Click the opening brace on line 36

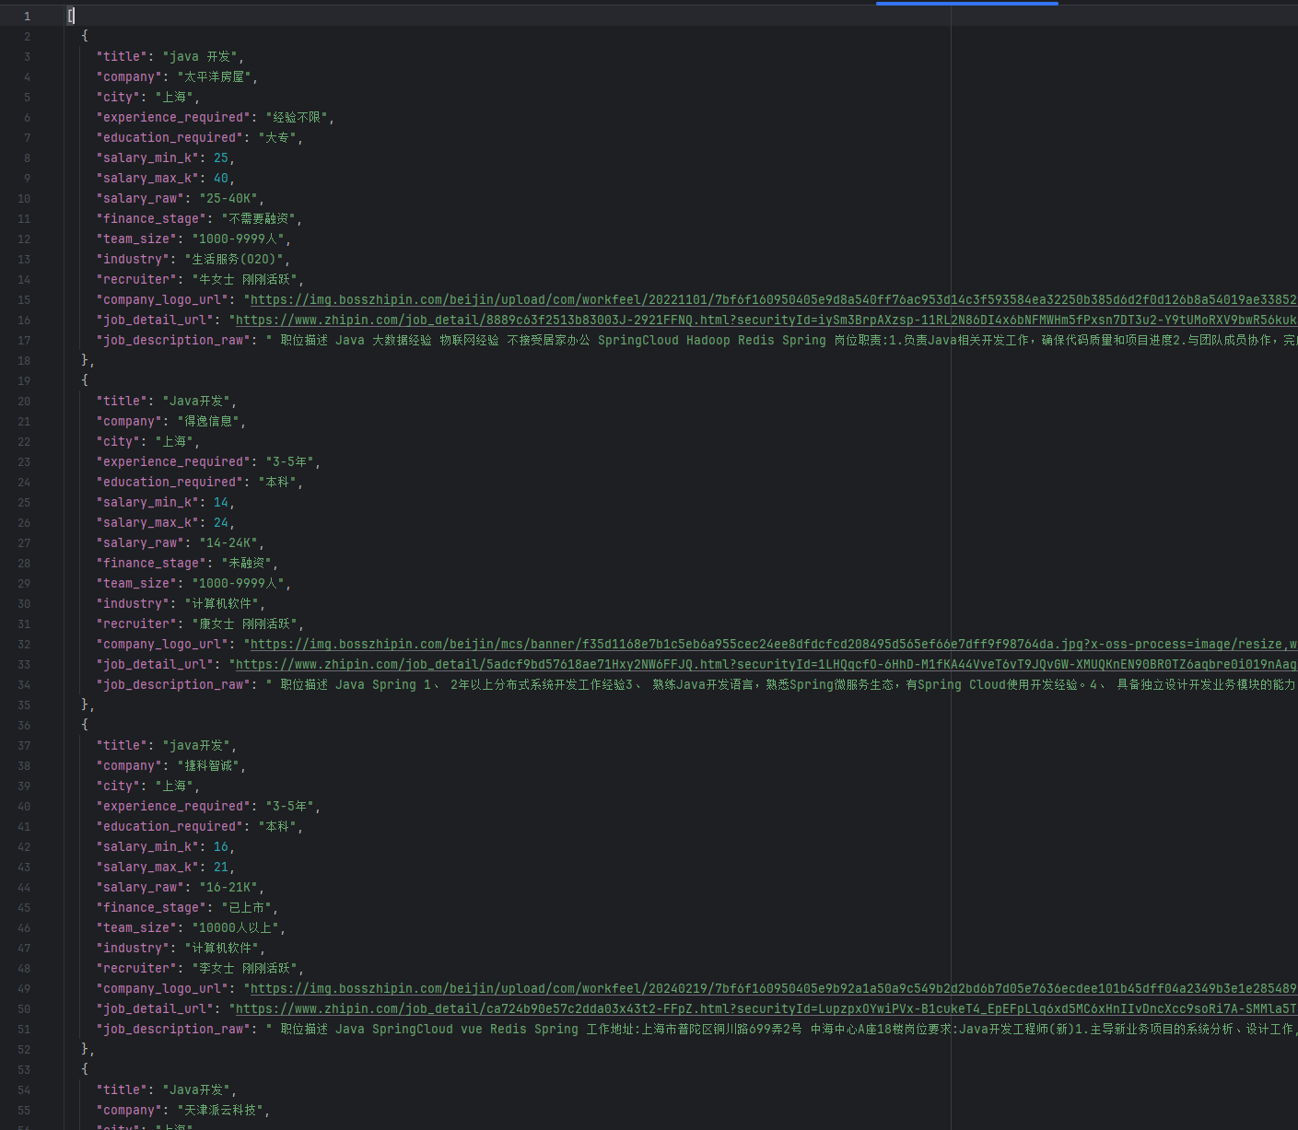pyautogui.click(x=85, y=725)
